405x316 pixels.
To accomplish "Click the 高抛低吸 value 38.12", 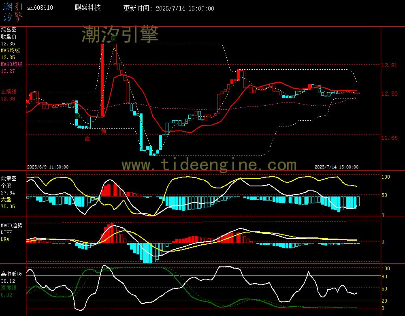I will (x=8, y=281).
